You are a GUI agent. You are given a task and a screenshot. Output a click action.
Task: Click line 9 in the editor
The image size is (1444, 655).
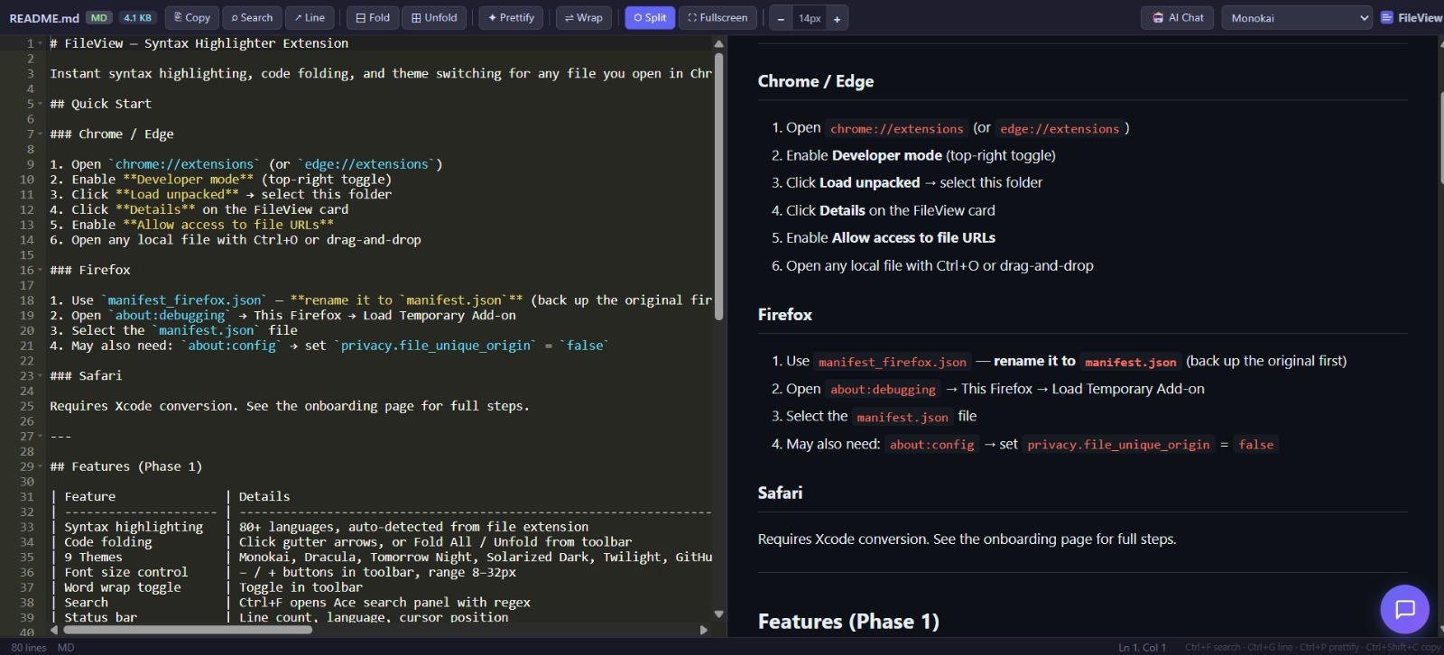tap(246, 164)
